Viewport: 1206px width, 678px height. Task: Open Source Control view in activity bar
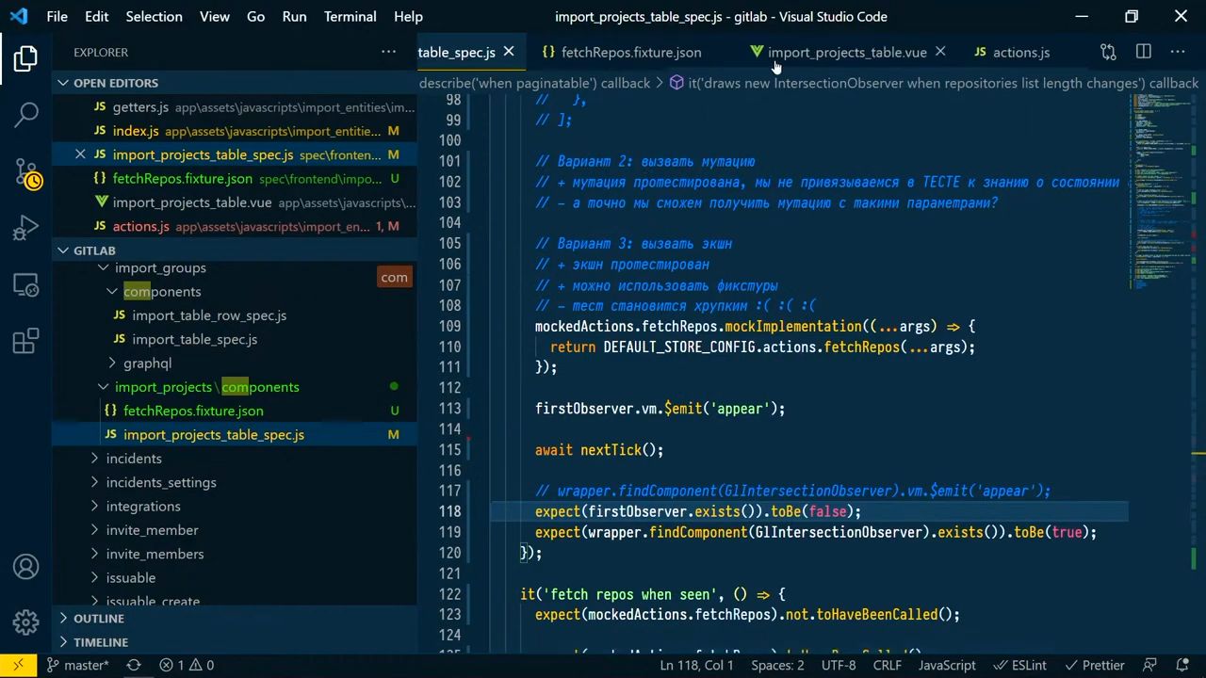point(26,172)
